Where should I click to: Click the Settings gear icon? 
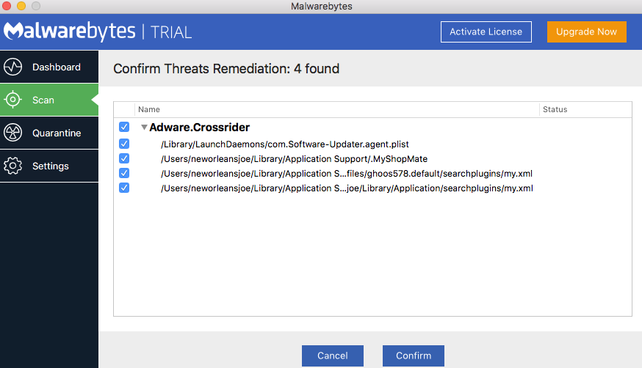[x=12, y=166]
